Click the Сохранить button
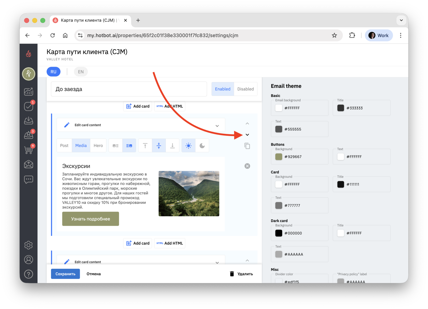Image resolution: width=428 pixels, height=309 pixels. pos(65,274)
